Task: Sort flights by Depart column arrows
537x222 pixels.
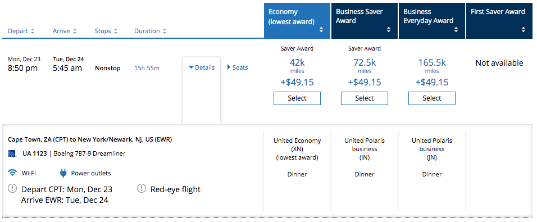Action: [x=33, y=31]
